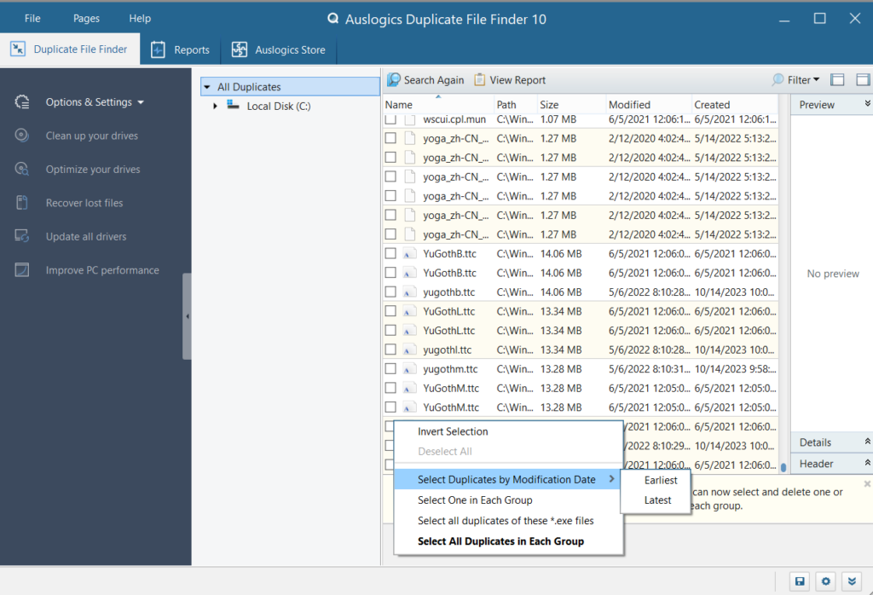Open Recover lost files in sidebar
Screen dimensions: 873x595
click(84, 203)
